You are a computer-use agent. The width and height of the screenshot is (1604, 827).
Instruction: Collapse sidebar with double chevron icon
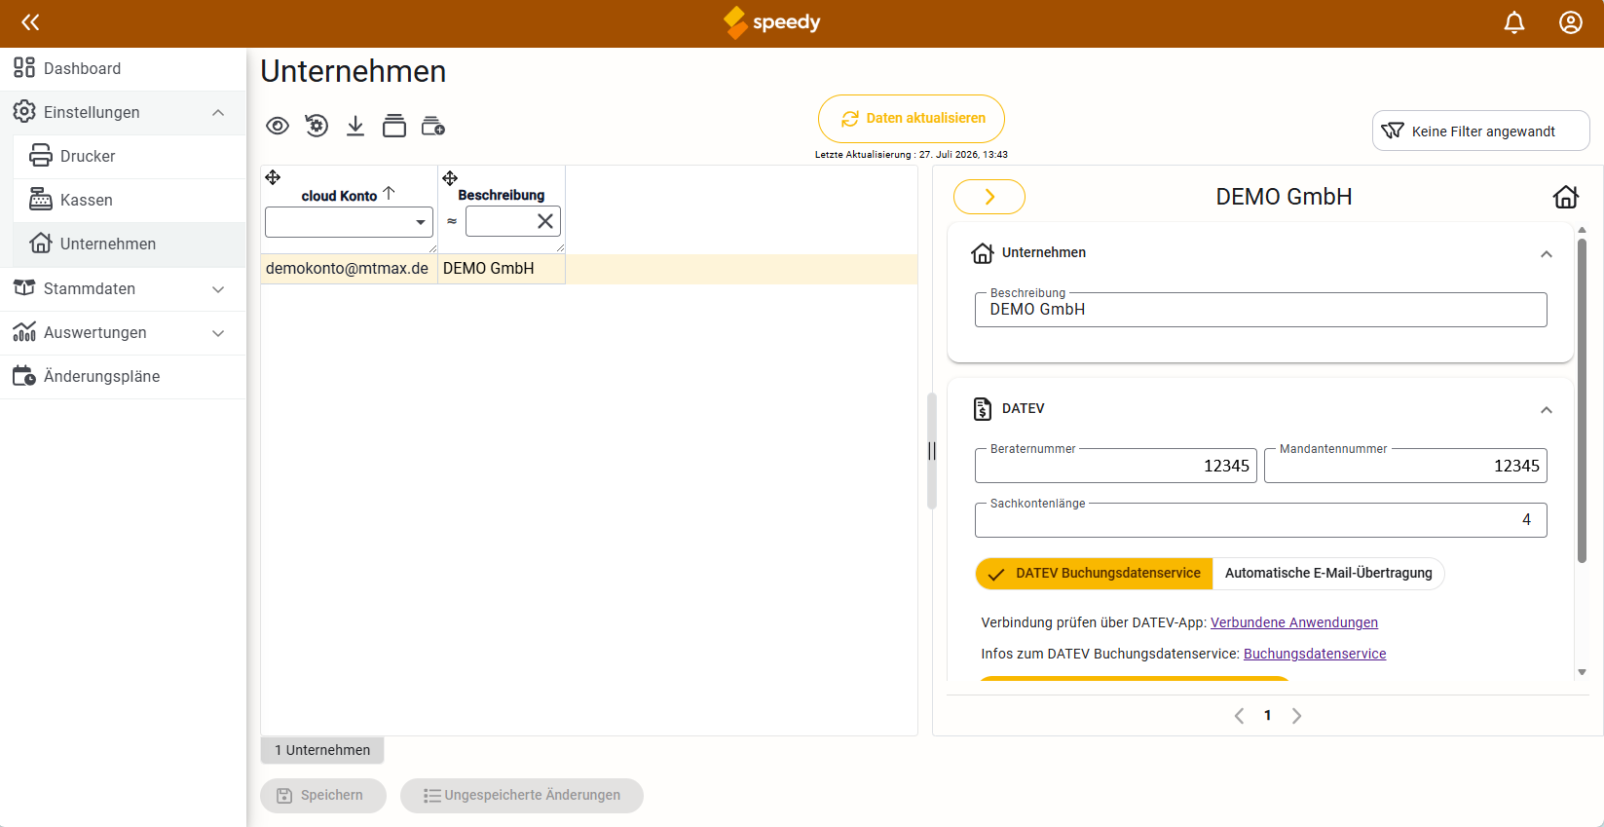tap(30, 22)
